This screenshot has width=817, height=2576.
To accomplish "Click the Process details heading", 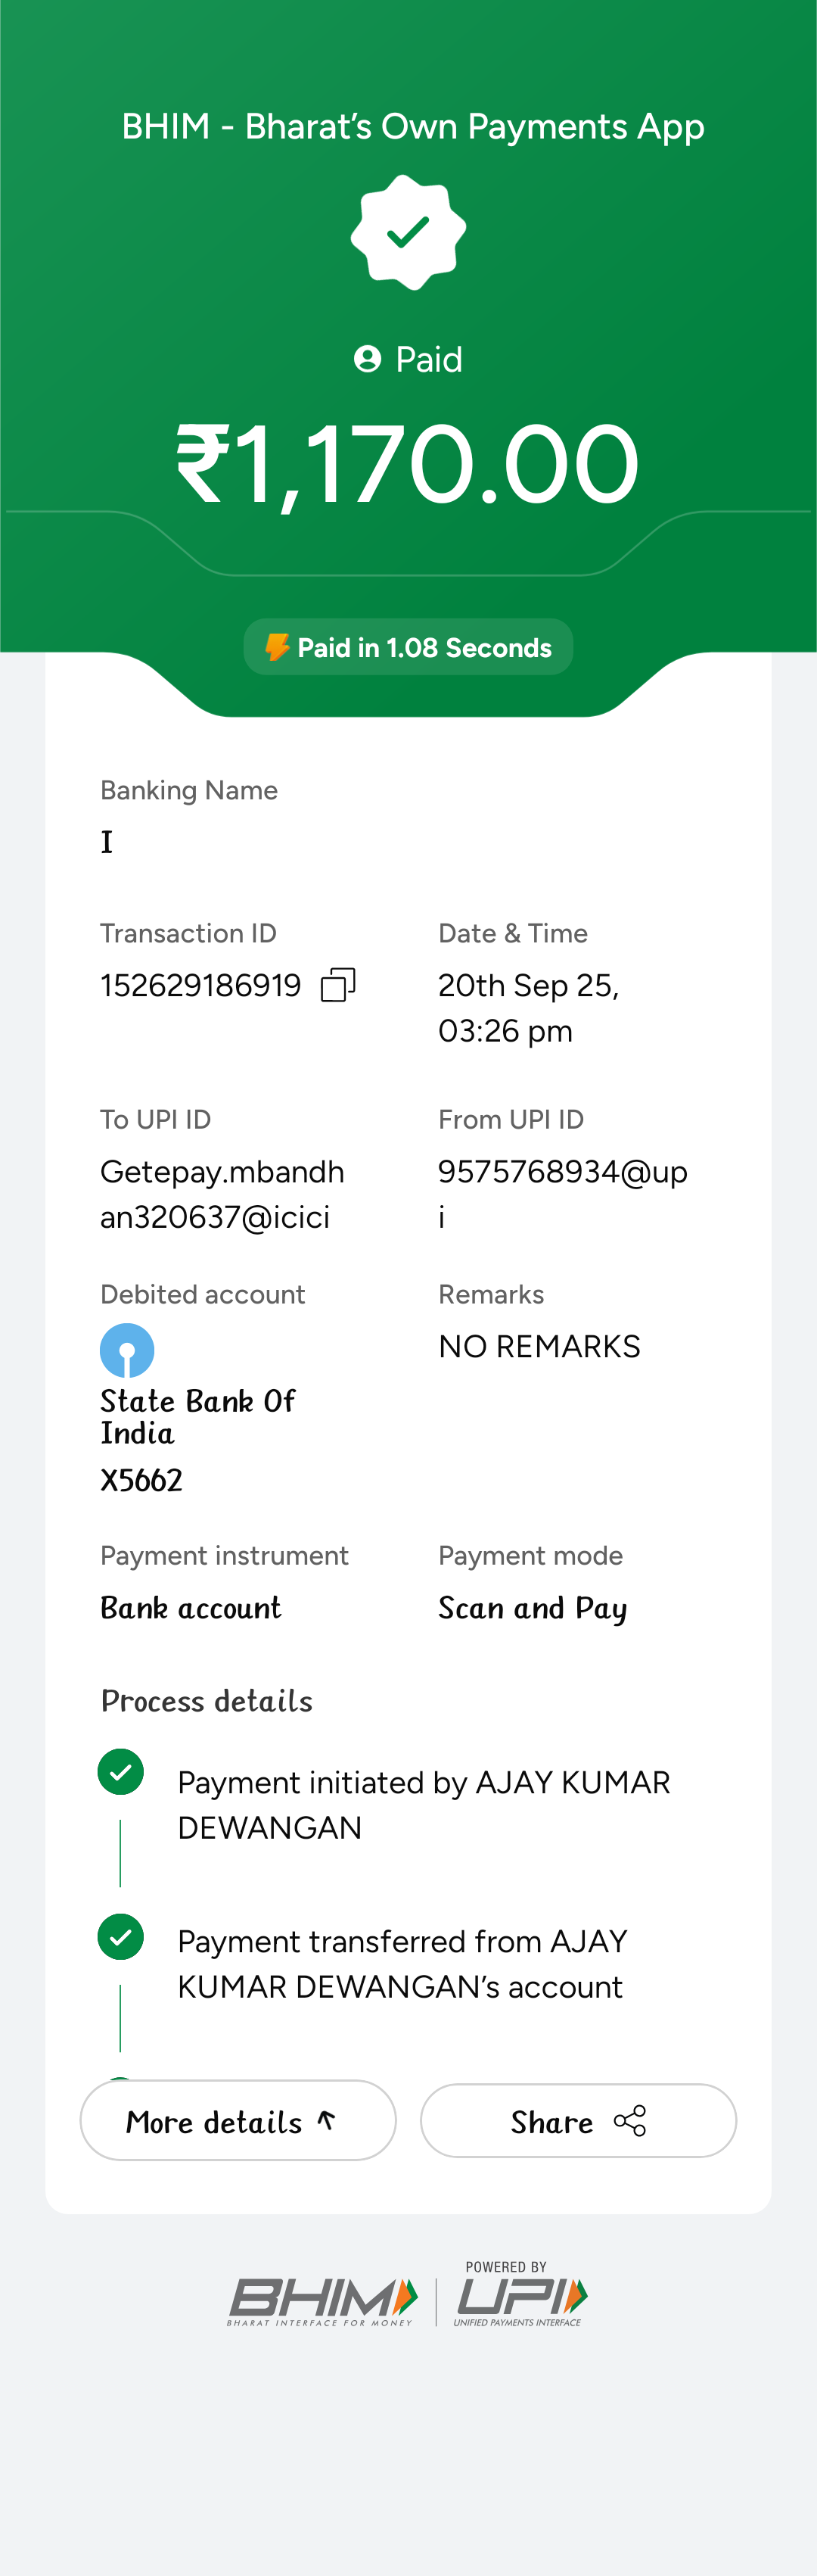I will [207, 1701].
